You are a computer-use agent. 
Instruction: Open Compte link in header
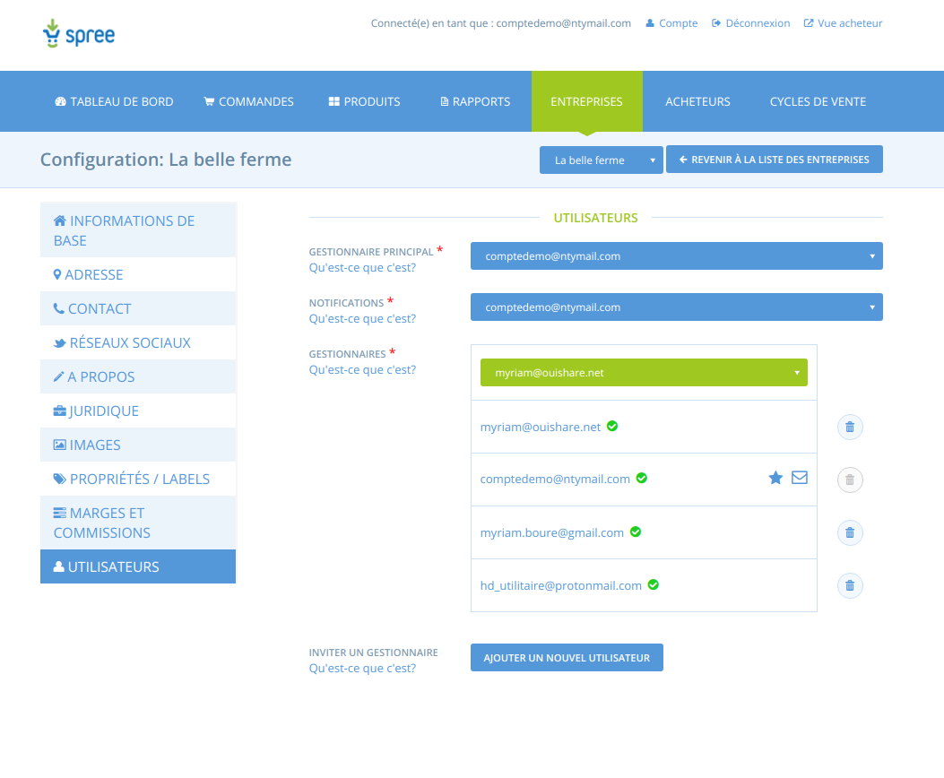pyautogui.click(x=671, y=23)
